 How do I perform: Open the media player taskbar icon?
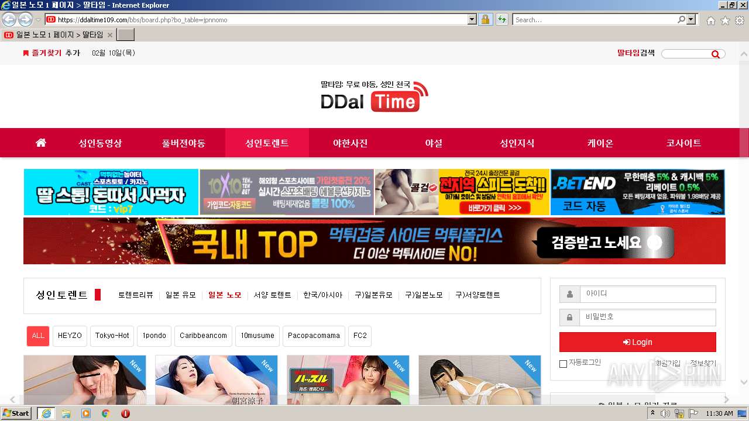[86, 413]
